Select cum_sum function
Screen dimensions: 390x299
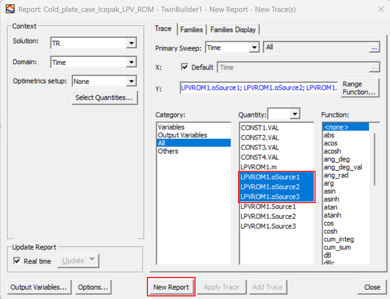coord(346,247)
